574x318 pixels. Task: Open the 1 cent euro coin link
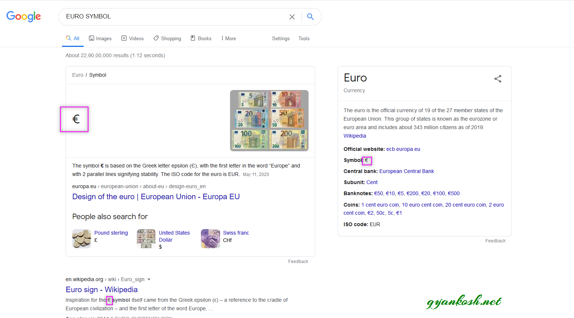(380, 205)
